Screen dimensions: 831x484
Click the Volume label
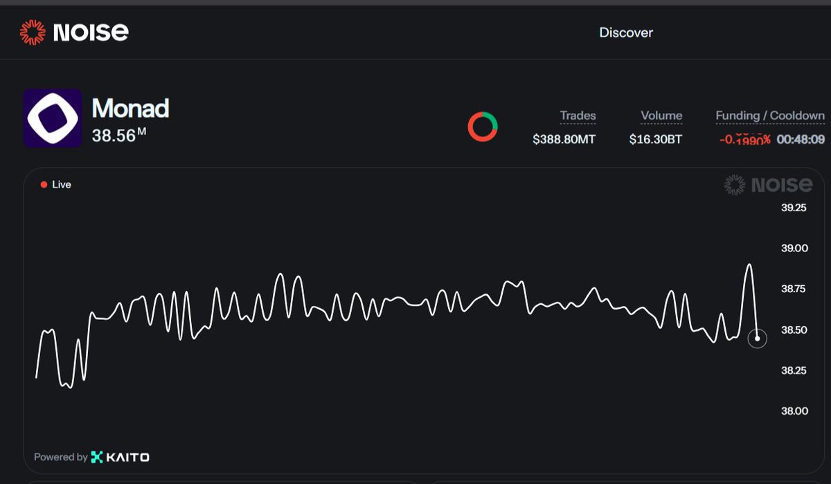(x=661, y=116)
